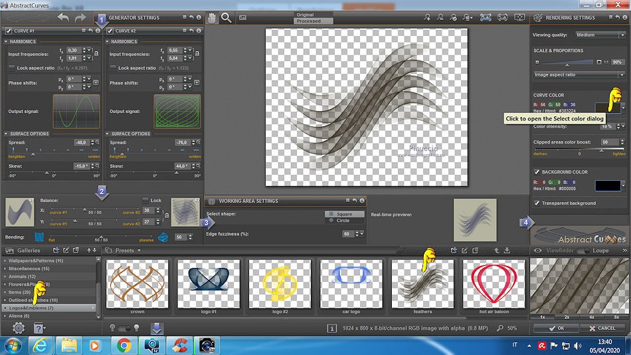Switch to the Original preview tab

click(305, 15)
